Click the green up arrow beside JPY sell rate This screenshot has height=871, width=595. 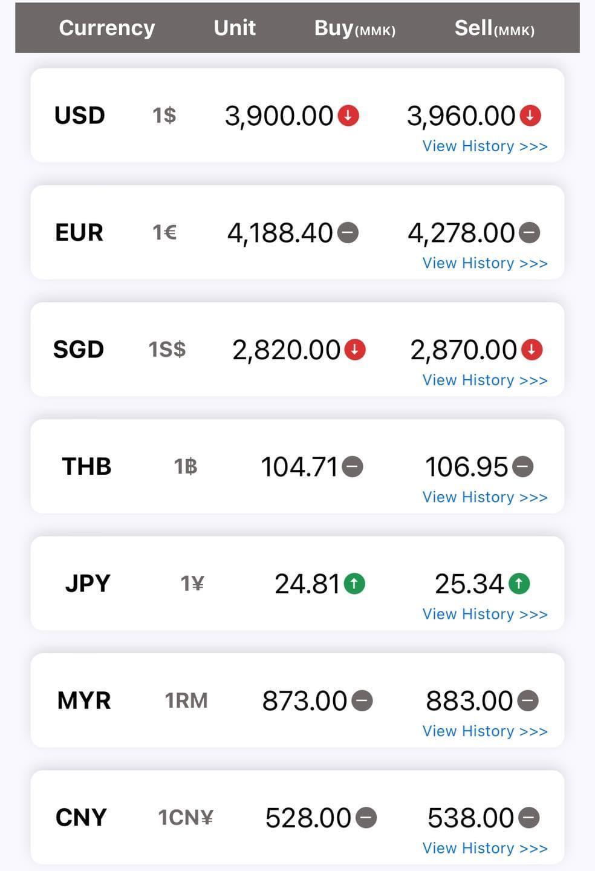coord(519,583)
